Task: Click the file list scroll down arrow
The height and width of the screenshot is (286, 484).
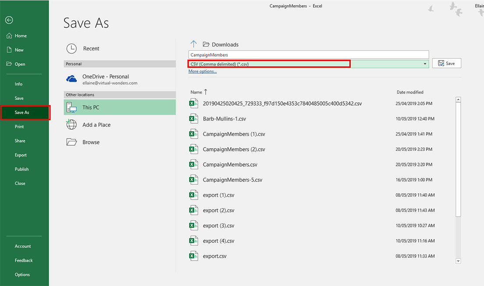Action: [458, 261]
